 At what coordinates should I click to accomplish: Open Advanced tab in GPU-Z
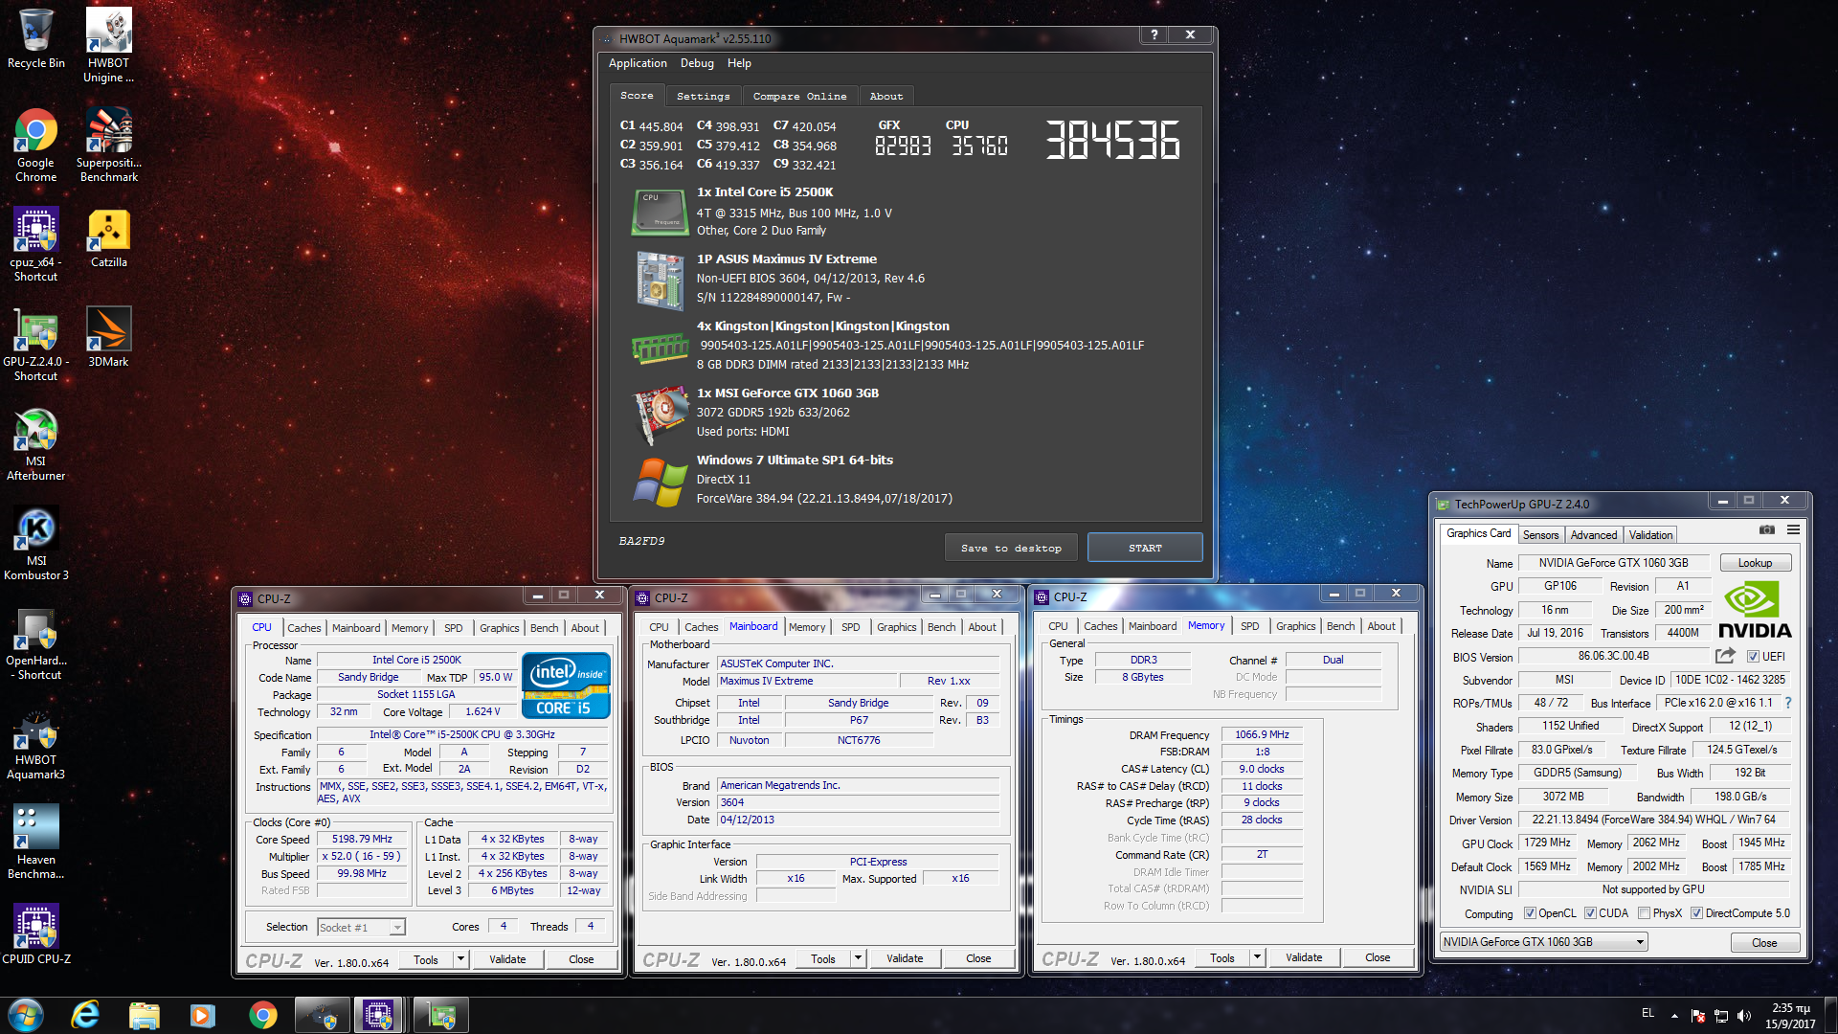tap(1593, 535)
